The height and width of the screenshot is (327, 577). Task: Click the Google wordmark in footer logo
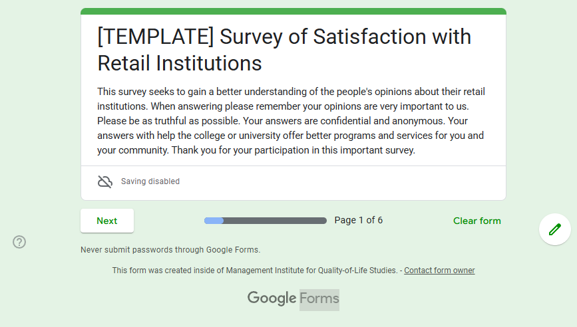click(x=272, y=298)
